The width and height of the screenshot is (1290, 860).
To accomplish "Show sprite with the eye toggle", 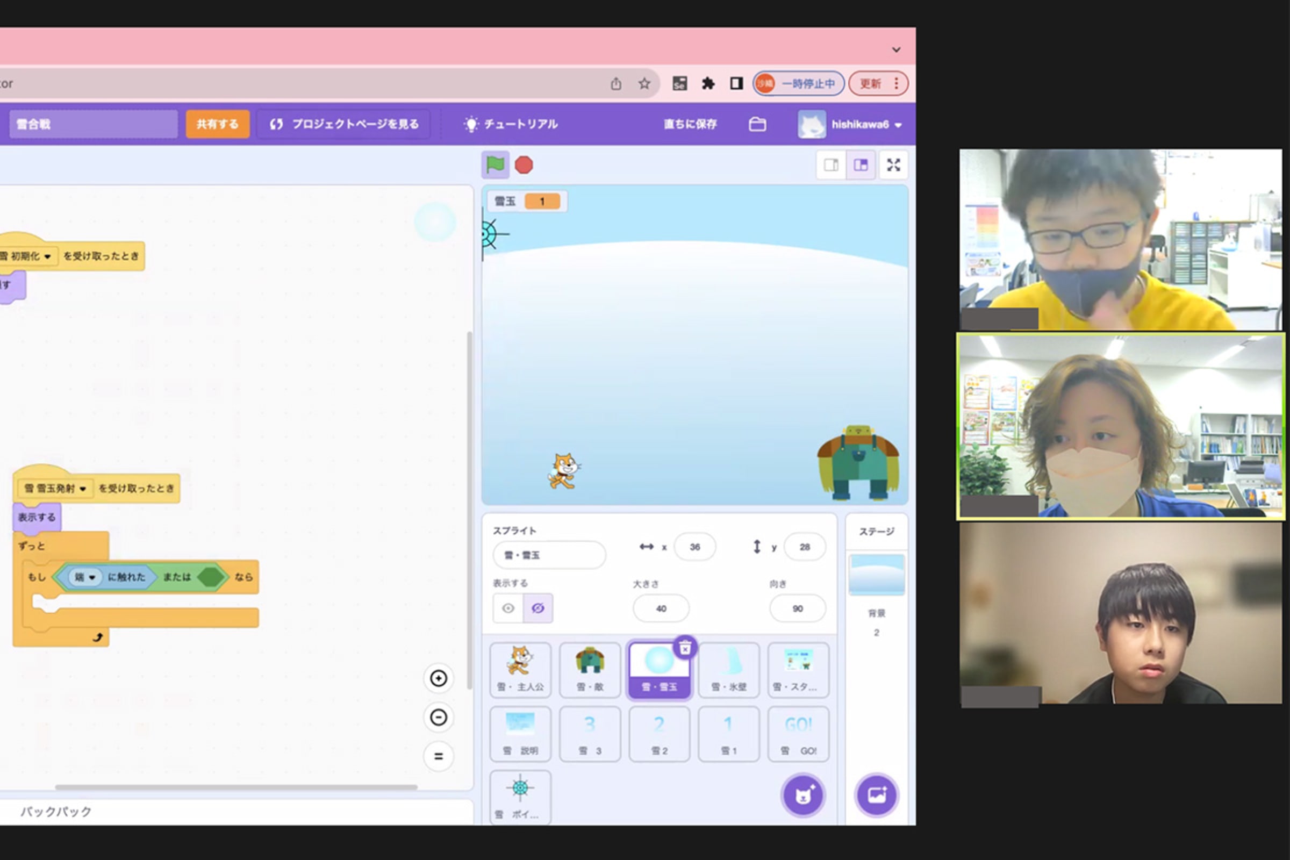I will (508, 608).
